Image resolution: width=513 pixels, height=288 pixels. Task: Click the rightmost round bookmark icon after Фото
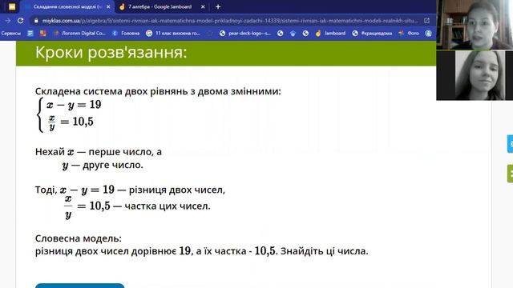pos(428,34)
